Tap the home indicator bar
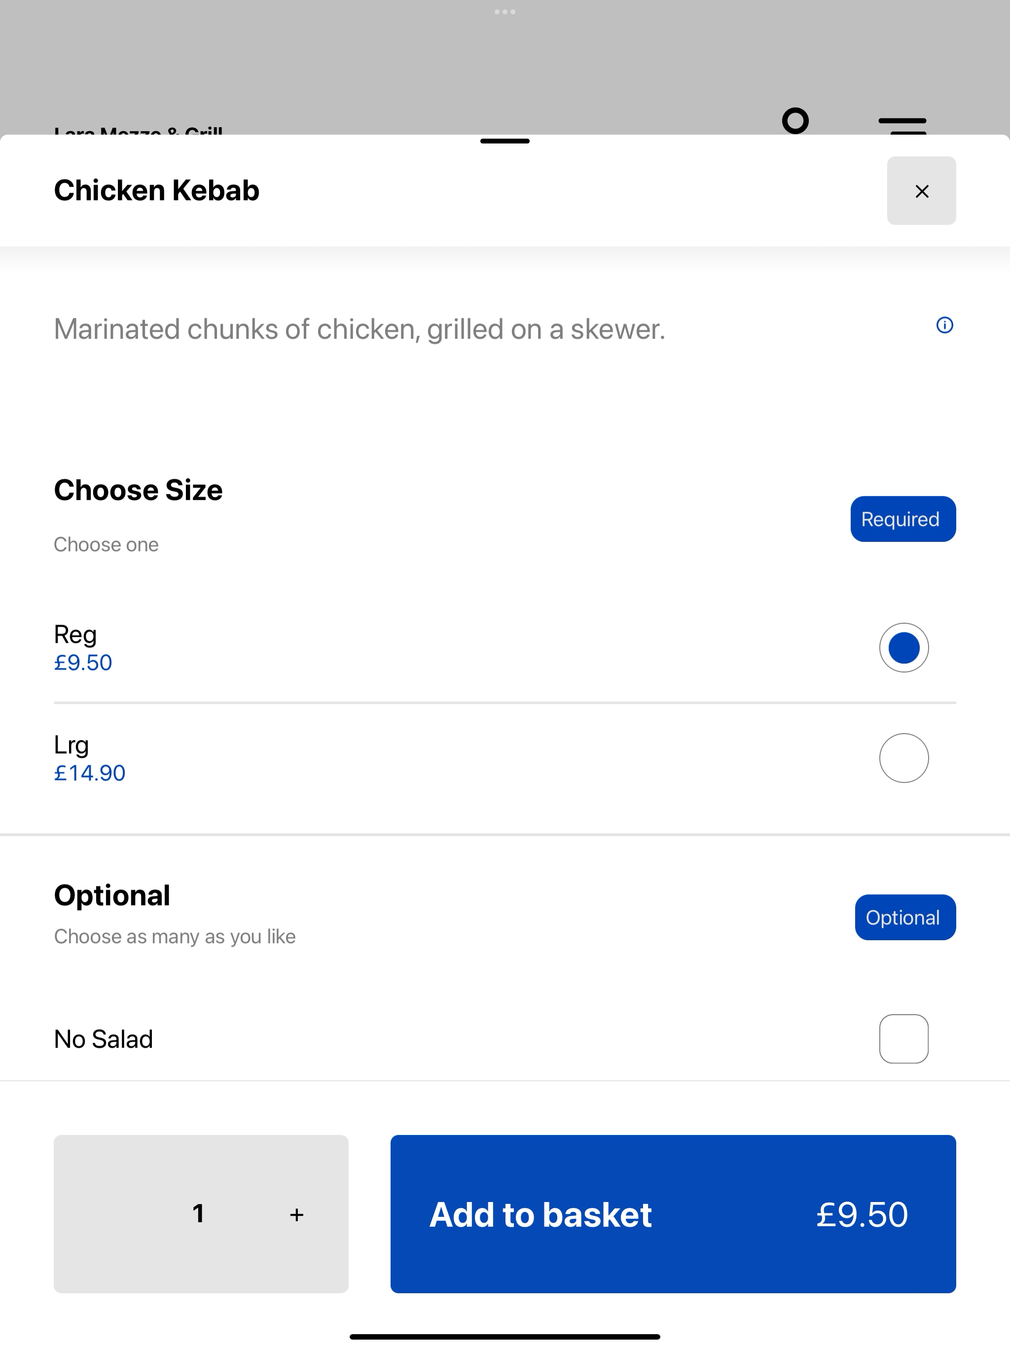1010x1347 pixels. tap(505, 1337)
